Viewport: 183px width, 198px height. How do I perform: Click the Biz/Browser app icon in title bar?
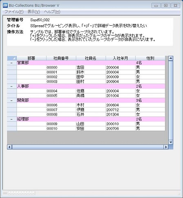(x=5, y=5)
